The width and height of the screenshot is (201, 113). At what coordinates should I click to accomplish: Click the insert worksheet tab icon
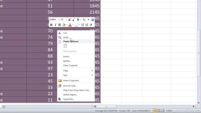pos(3,106)
